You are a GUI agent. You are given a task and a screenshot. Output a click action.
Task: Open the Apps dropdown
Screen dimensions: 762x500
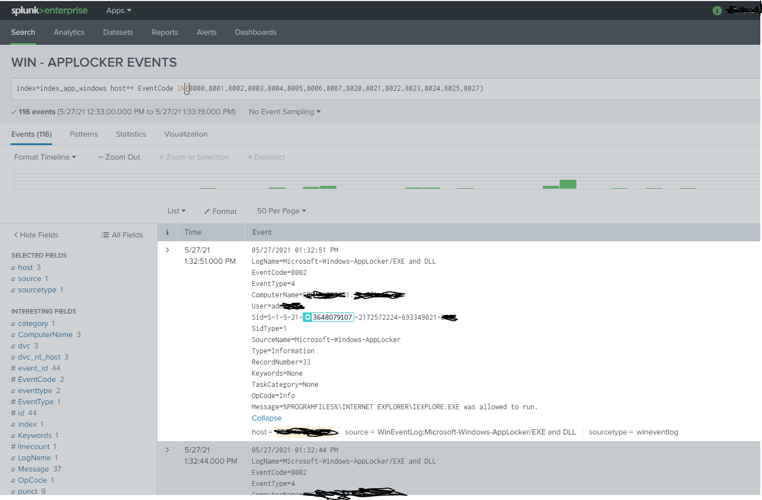click(x=118, y=10)
